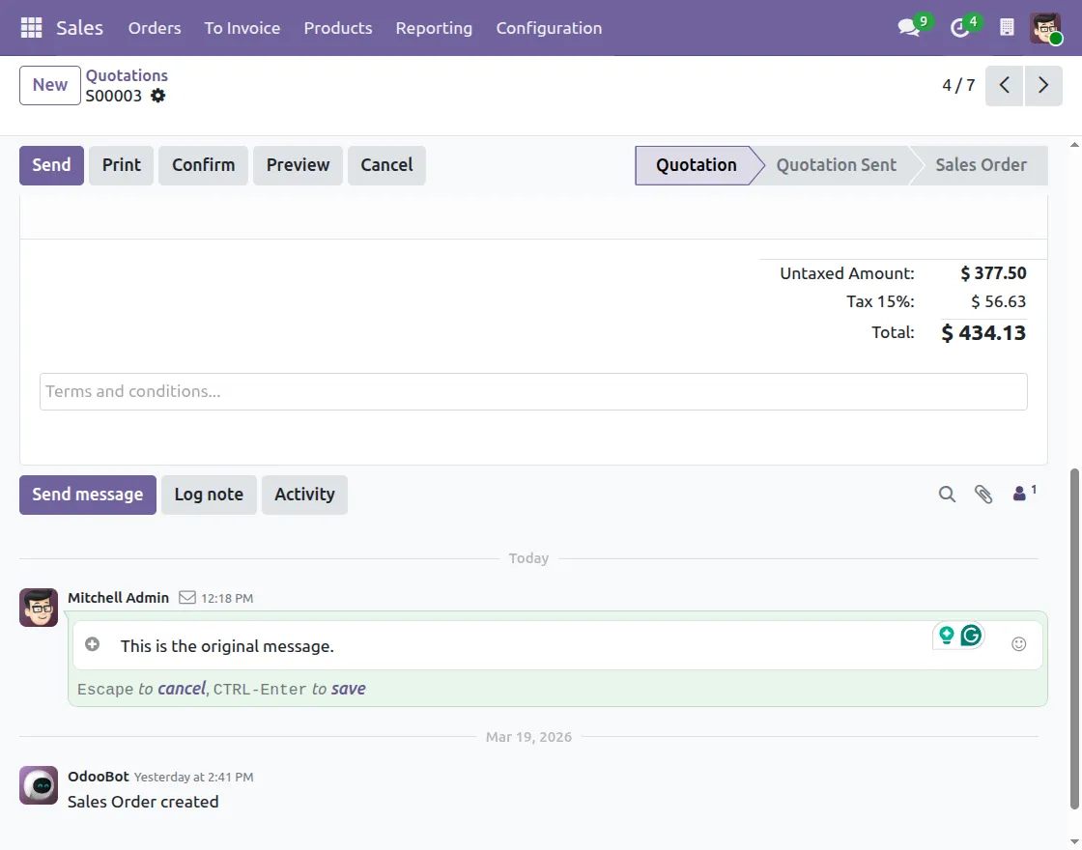Open the activities clock icon showing 4
Viewport: 1082px width, 850px height.
click(958, 27)
